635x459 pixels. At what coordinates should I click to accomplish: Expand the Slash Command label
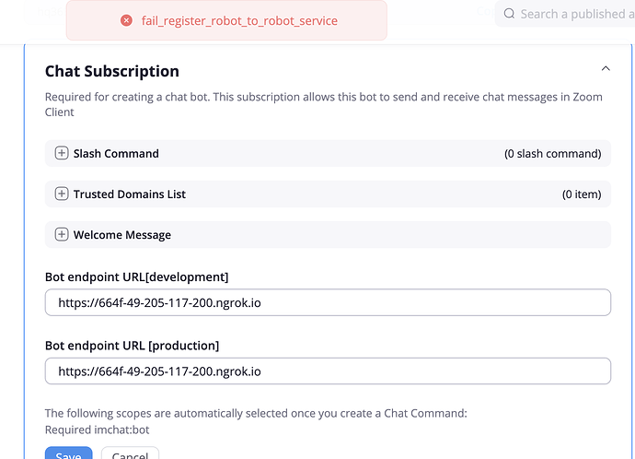click(x=116, y=153)
